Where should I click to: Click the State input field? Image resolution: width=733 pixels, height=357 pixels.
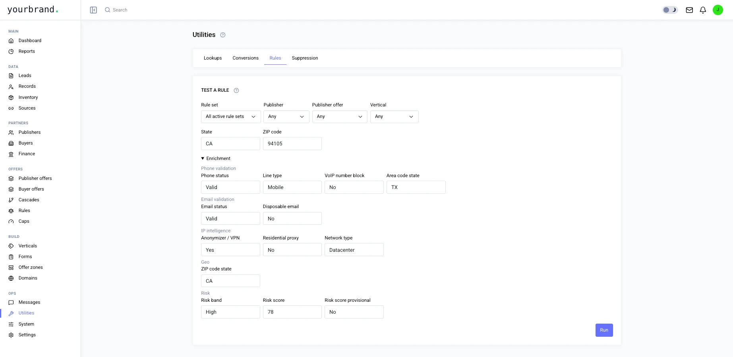pos(230,143)
